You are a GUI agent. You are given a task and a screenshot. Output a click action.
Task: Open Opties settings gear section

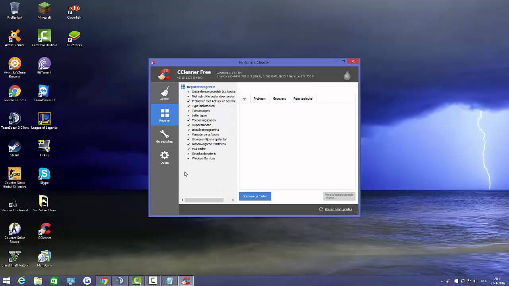164,157
